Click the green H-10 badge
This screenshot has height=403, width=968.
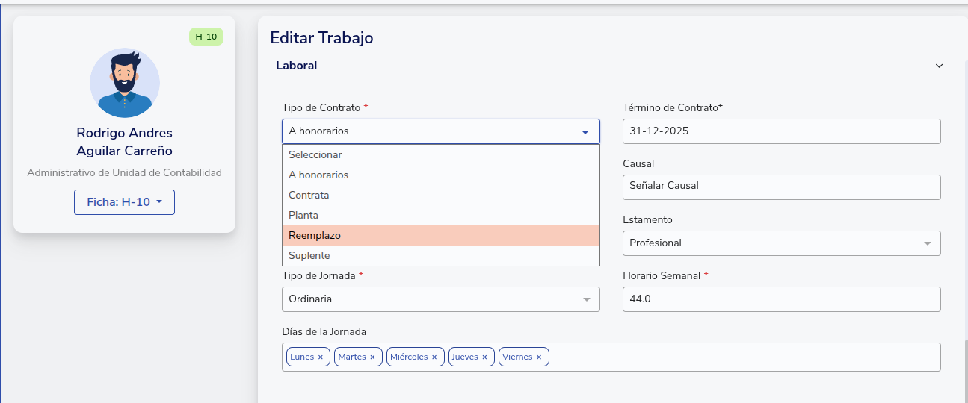tap(206, 37)
